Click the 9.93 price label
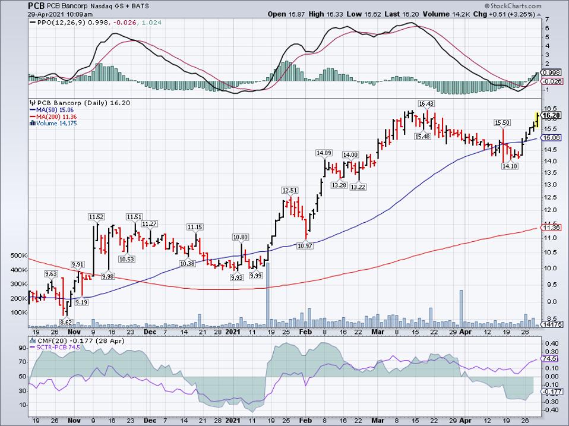This screenshot has width=569, height=426. click(236, 277)
